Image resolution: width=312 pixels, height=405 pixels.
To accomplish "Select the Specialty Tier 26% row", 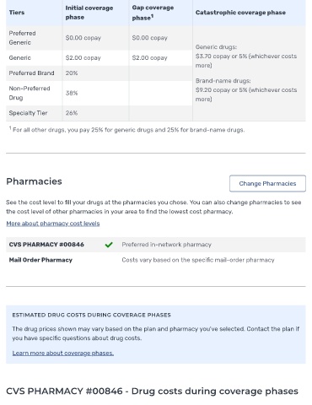I will [100, 113].
